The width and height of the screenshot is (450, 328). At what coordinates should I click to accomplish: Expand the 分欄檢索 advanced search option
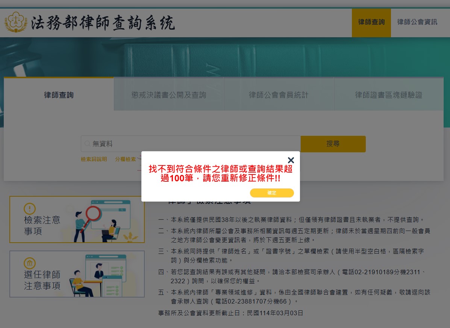(x=126, y=159)
